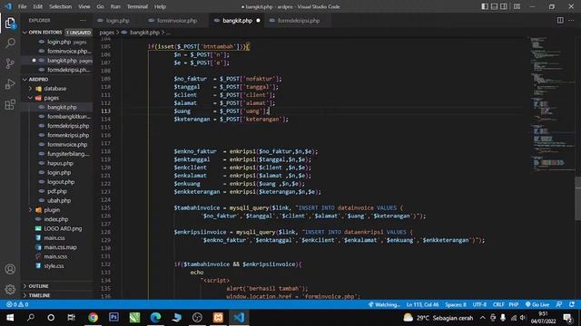Open formenkripsi.php in the file tree
The width and height of the screenshot is (581, 326).
pos(68,135)
